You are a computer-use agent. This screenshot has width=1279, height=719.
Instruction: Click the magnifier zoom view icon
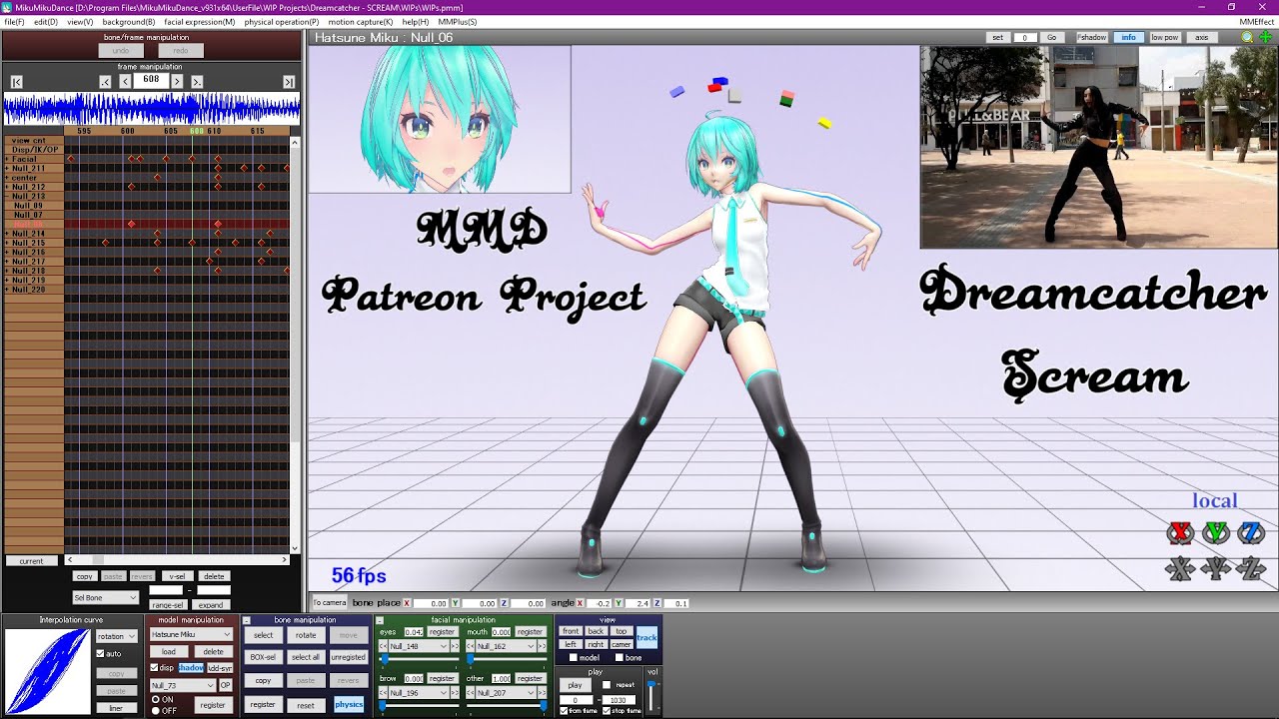pos(1247,38)
